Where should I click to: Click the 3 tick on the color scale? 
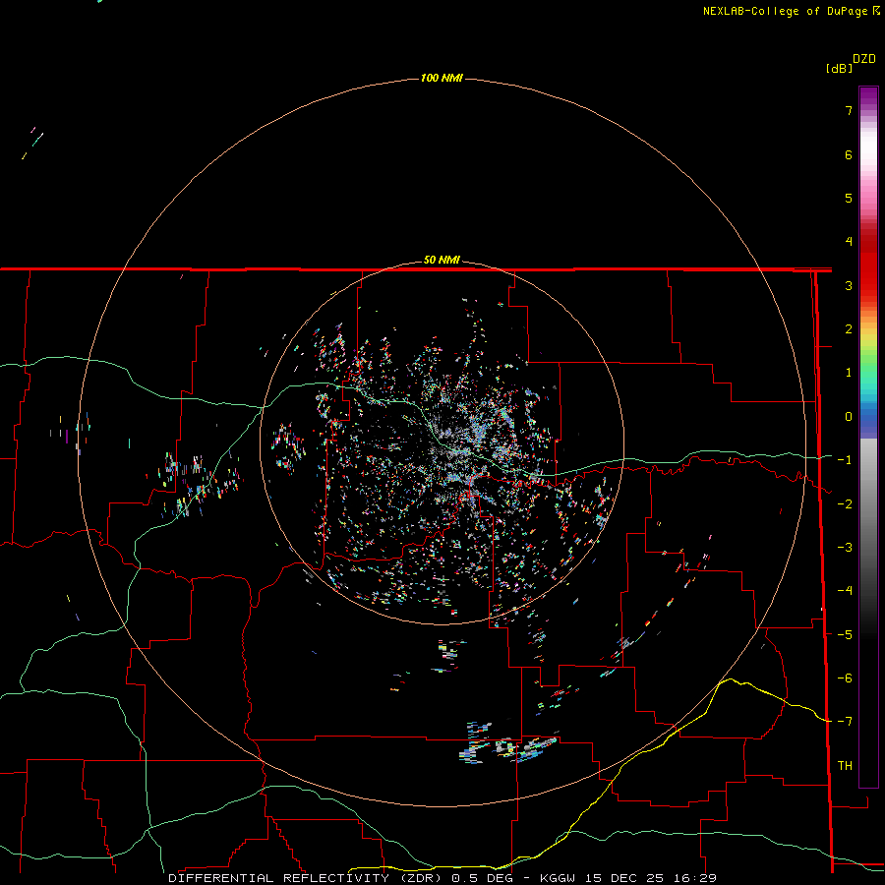point(849,285)
